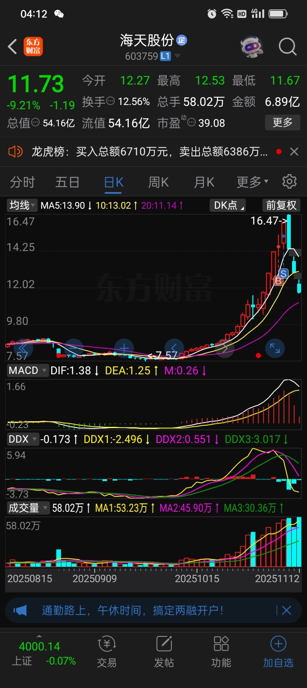Change the 前复权 adjustment setting
The width and height of the screenshot is (307, 688).
click(281, 205)
